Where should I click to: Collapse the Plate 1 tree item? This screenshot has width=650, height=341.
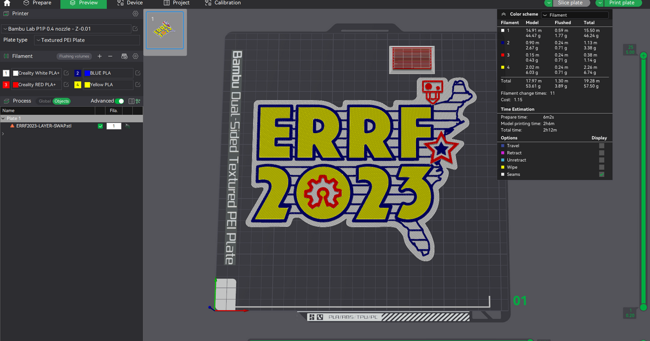pyautogui.click(x=3, y=118)
